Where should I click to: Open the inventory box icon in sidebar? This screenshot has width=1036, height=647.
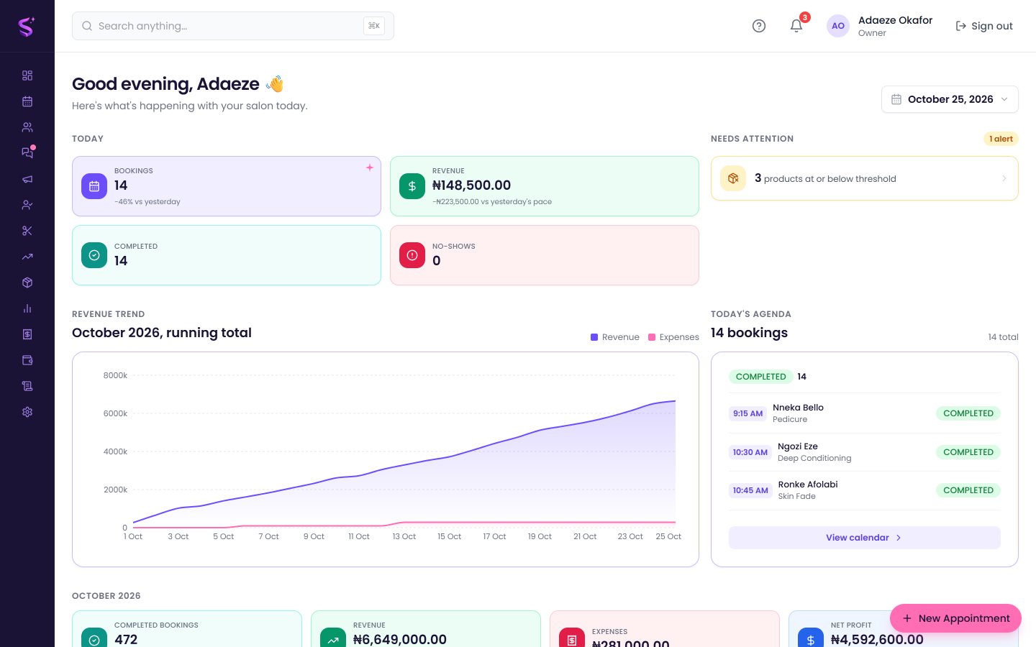(27, 283)
